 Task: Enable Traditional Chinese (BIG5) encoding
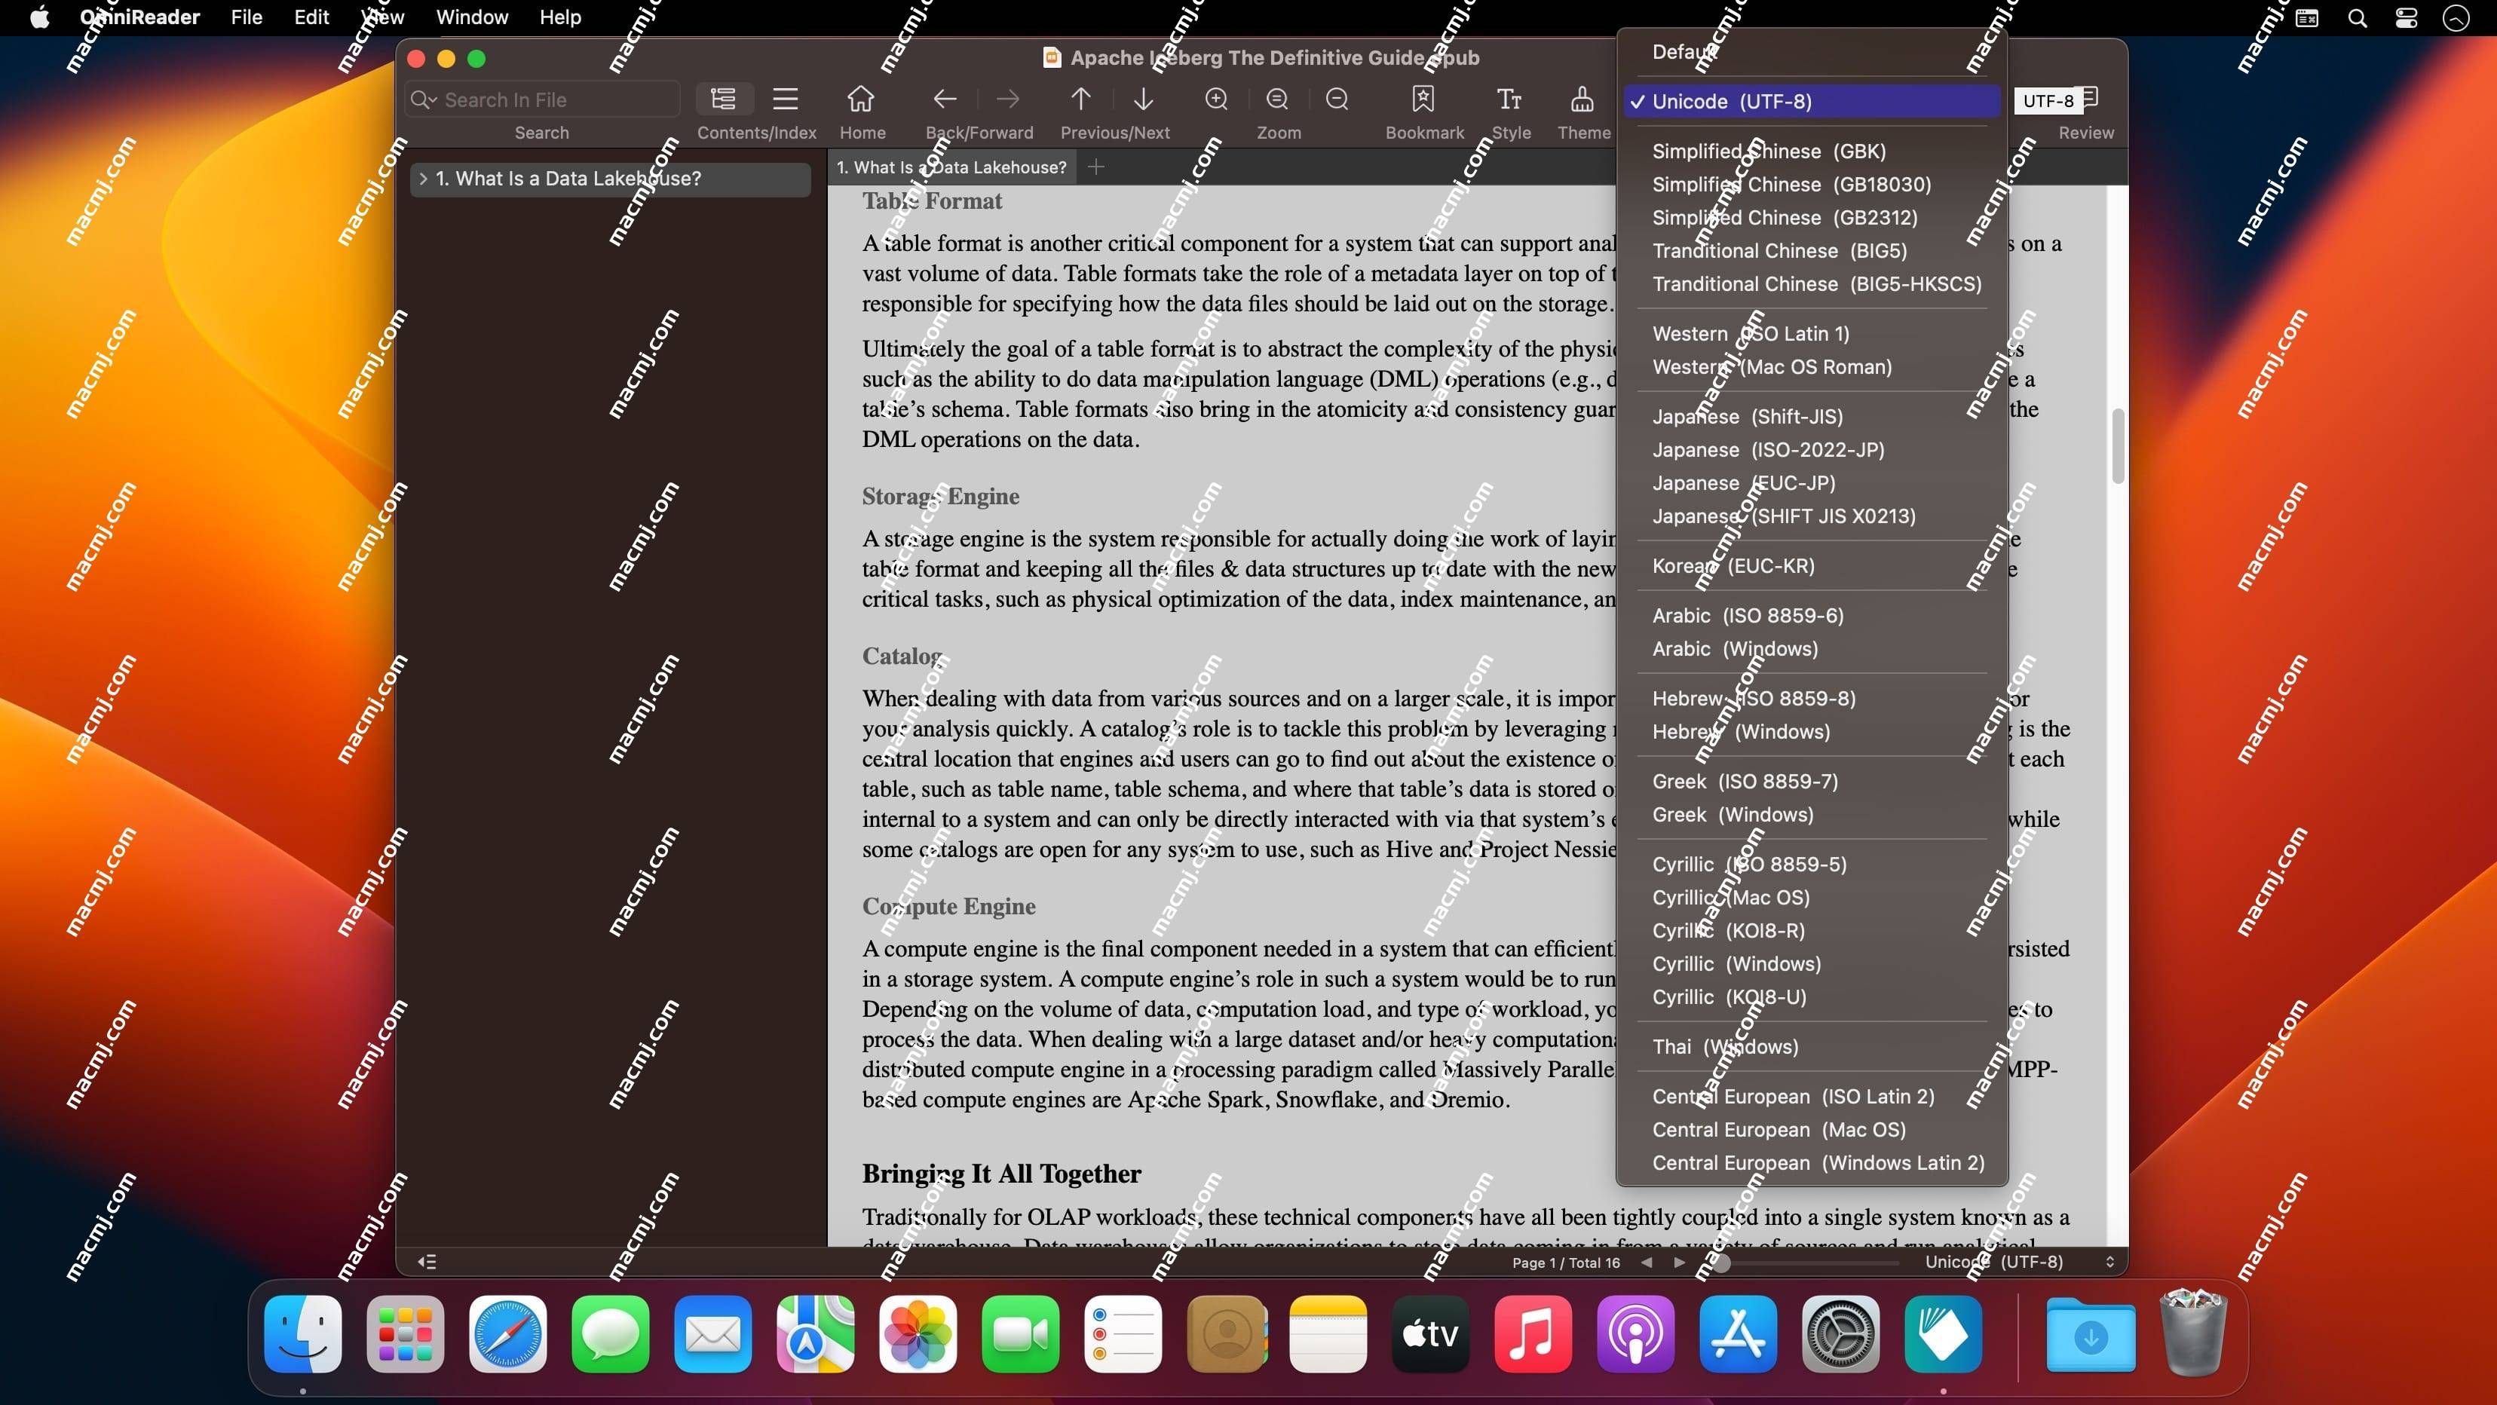[x=1779, y=250]
